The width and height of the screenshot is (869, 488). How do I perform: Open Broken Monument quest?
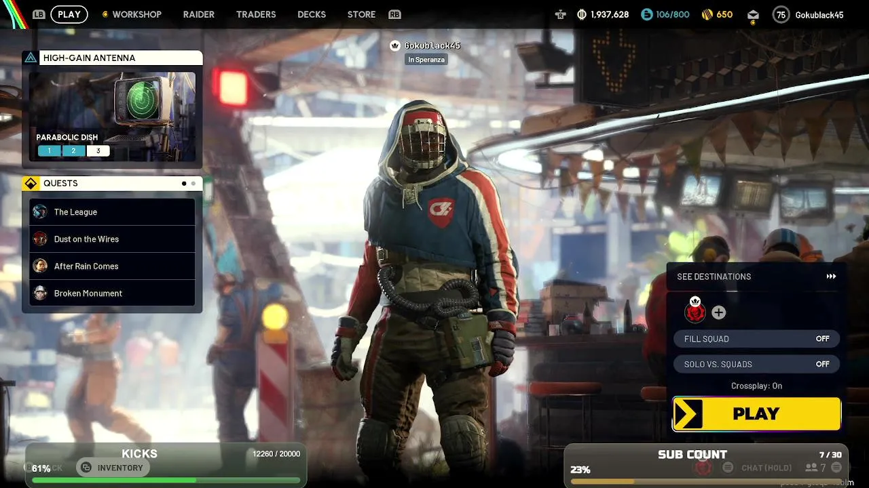pyautogui.click(x=112, y=293)
